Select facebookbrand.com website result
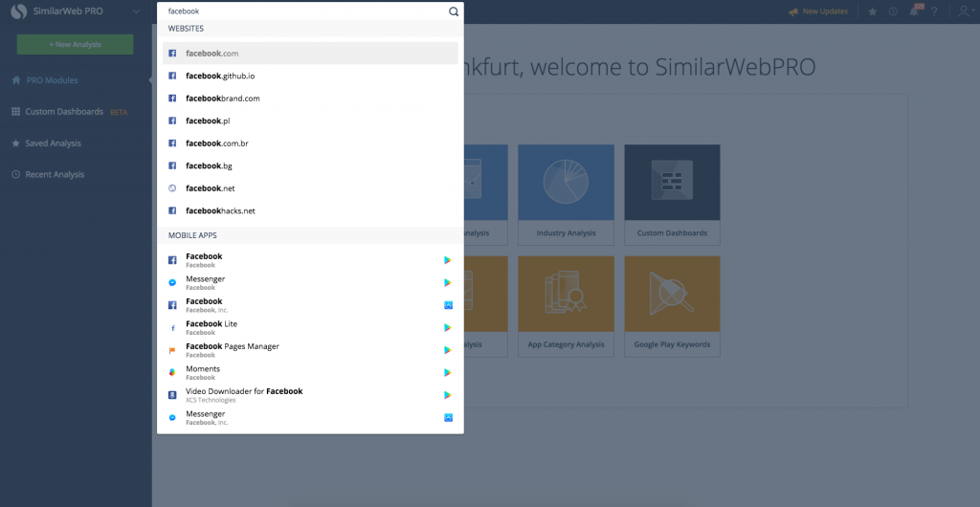 click(x=310, y=98)
